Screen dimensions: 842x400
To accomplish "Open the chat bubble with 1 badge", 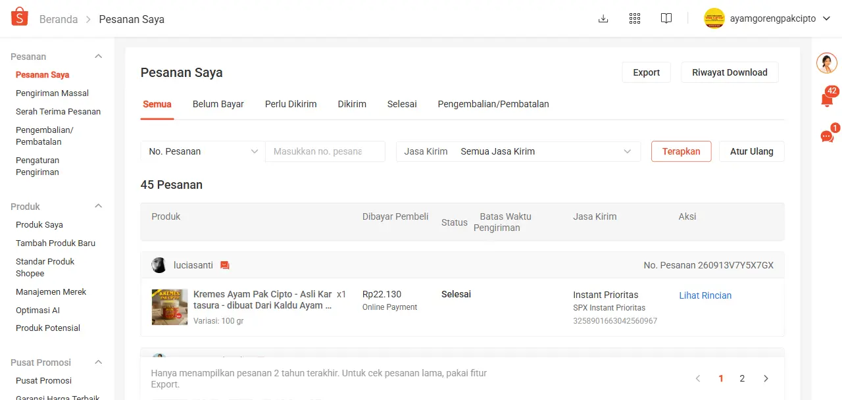I will (x=828, y=136).
